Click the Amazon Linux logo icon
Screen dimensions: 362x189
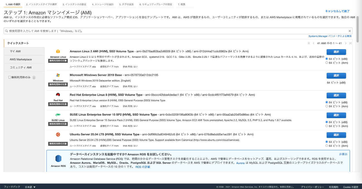[58, 51]
